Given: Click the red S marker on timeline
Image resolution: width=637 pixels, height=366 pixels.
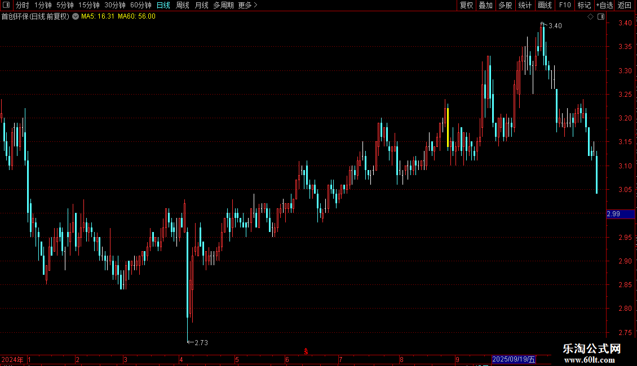Looking at the screenshot, I should (306, 351).
